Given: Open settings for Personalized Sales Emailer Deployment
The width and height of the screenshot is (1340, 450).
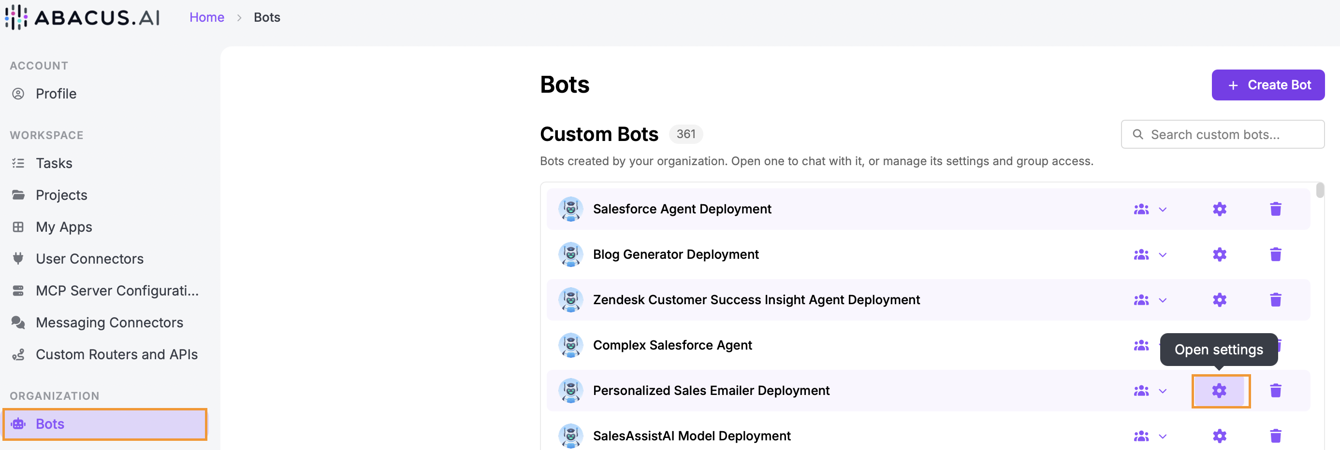Looking at the screenshot, I should (x=1219, y=391).
